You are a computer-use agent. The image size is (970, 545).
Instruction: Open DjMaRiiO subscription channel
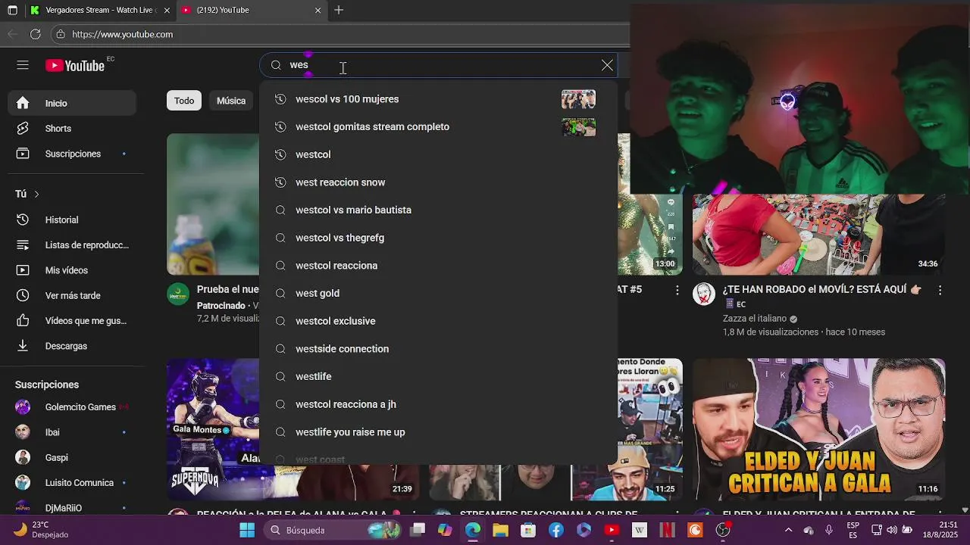[x=72, y=507]
